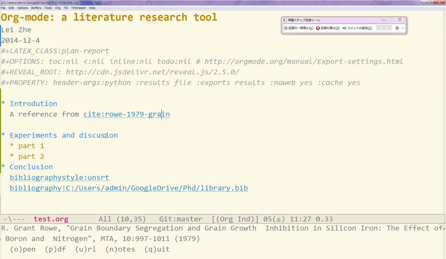Choose the (o)pen option in minibuffer
Screen dimensions: 446x259
23,249
